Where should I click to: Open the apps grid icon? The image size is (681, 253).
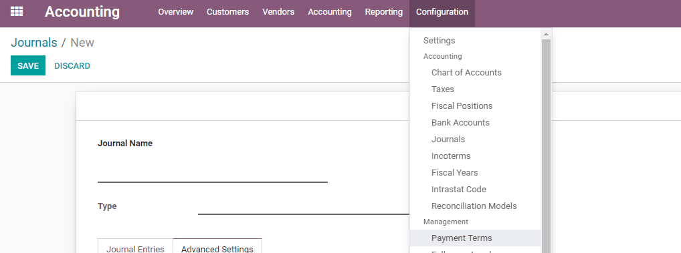coord(17,12)
